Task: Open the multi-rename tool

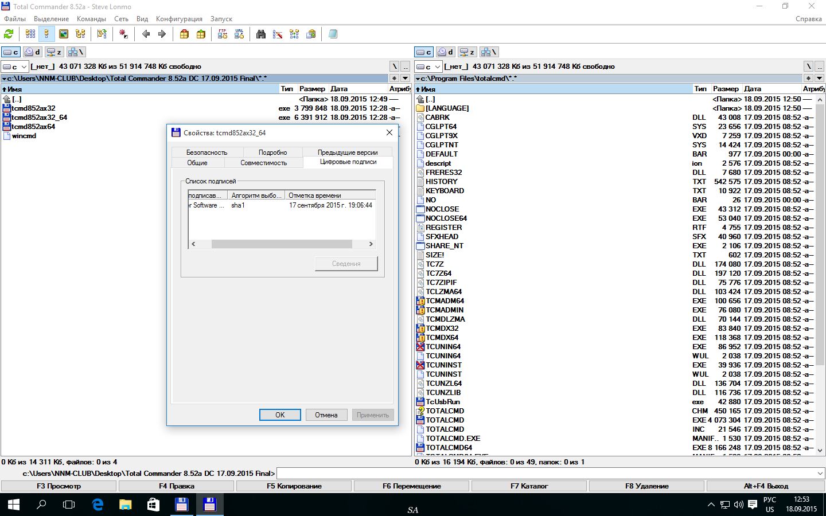Action: pos(278,34)
